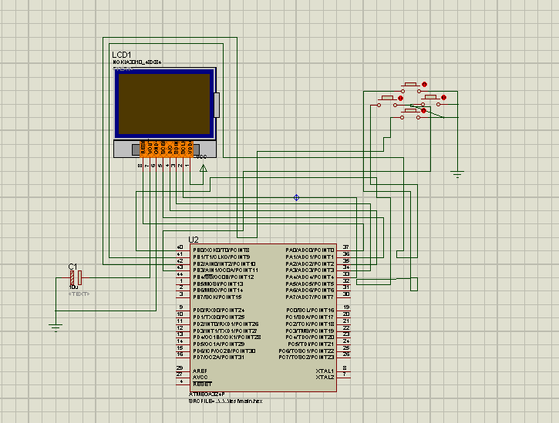
Task: Click the ground symbol right of the push buttons
Action: click(457, 175)
